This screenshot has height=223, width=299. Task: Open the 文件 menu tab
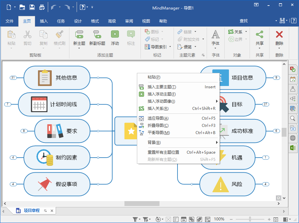point(9,21)
